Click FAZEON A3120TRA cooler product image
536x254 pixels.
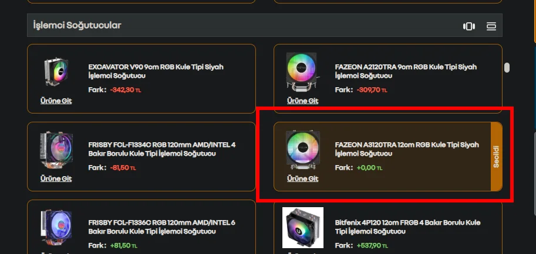[x=302, y=150]
